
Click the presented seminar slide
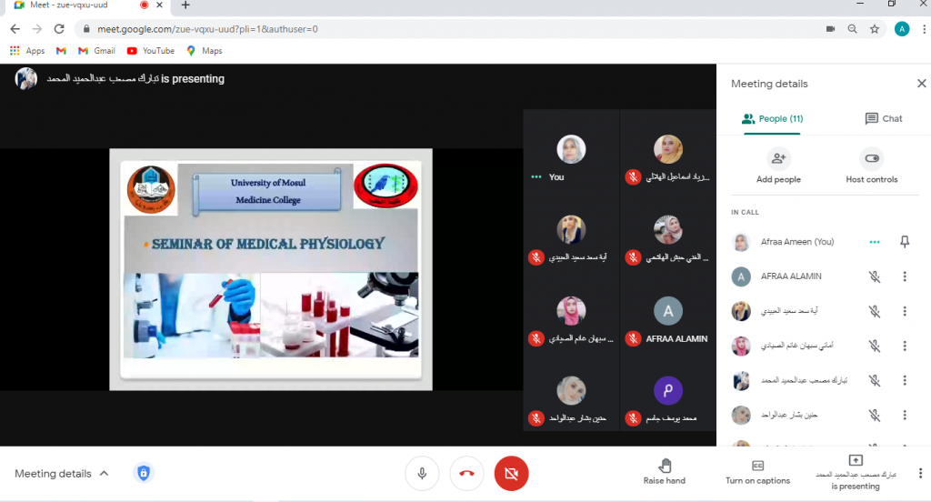[271, 269]
